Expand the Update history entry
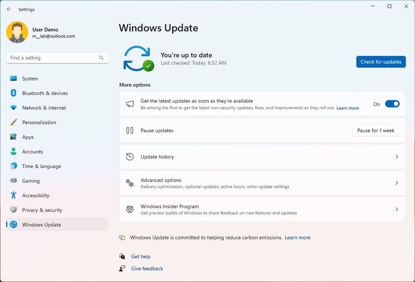 pyautogui.click(x=262, y=157)
